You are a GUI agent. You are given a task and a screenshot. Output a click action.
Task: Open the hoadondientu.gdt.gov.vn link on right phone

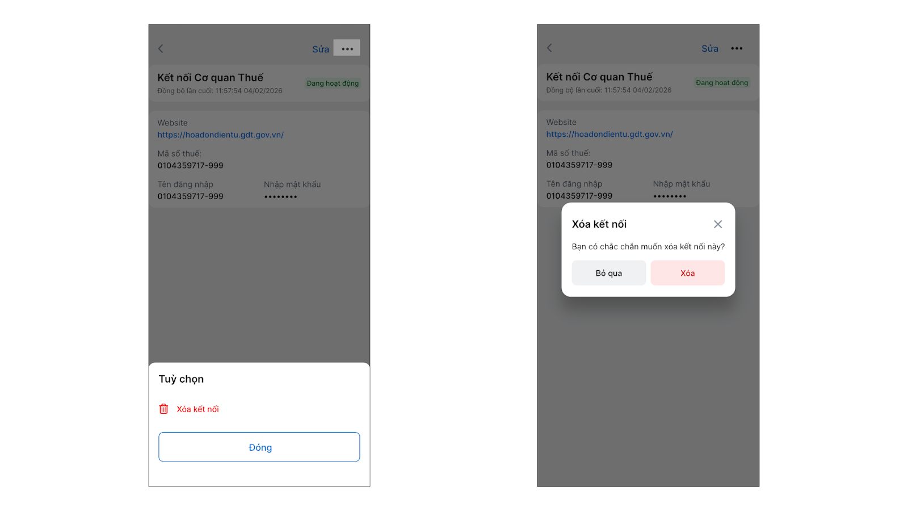(609, 135)
